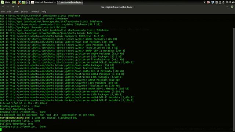Click the battery indicator in tray
The image size is (235, 132).
pyautogui.click(x=224, y=2)
